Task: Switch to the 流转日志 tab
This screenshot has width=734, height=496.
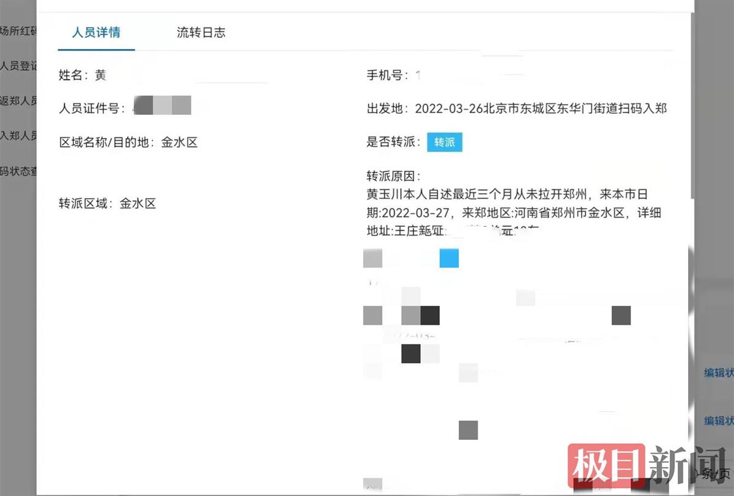Action: point(201,32)
